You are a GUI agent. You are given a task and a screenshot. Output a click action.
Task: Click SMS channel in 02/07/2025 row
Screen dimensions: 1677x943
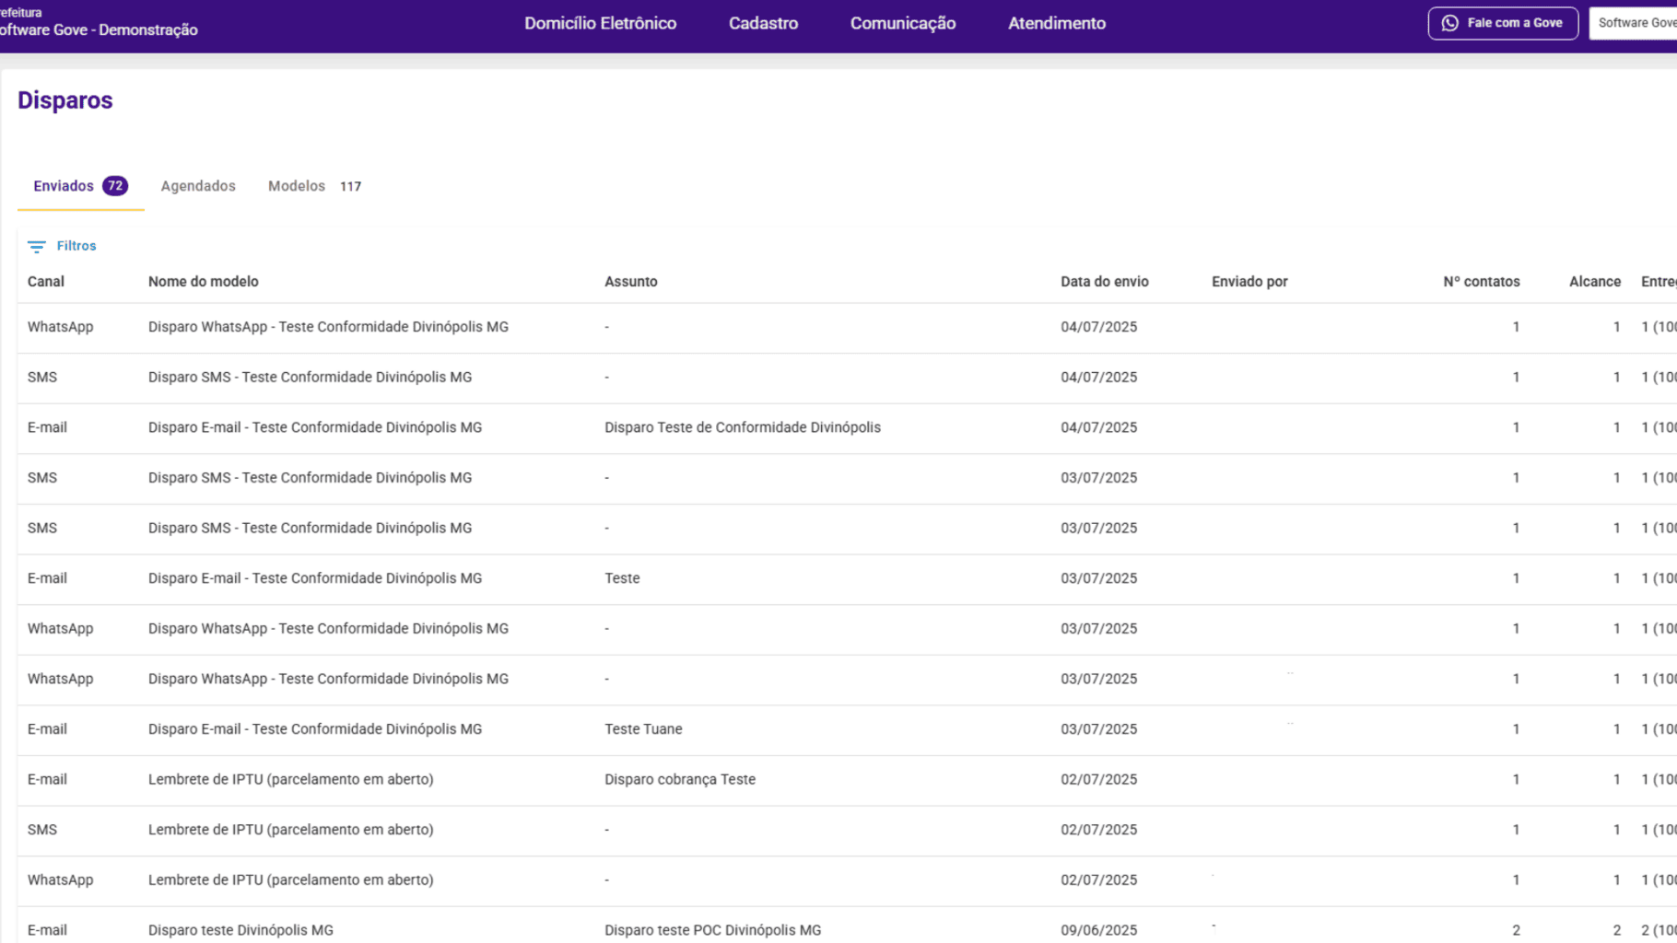pos(42,830)
